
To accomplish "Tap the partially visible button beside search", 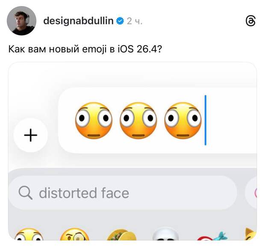I will (251, 193).
